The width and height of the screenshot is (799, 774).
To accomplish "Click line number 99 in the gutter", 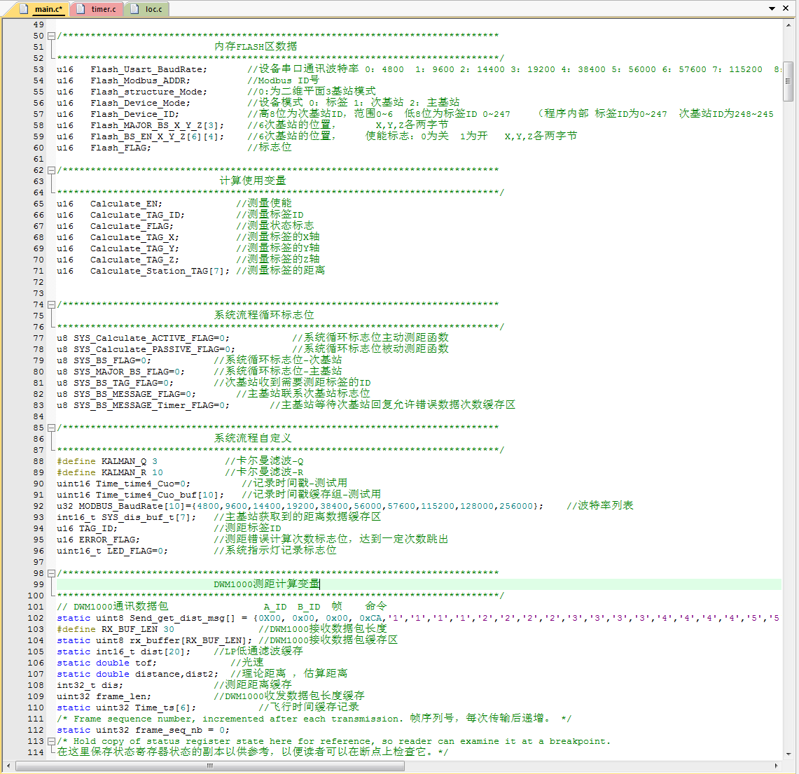I will tap(39, 584).
